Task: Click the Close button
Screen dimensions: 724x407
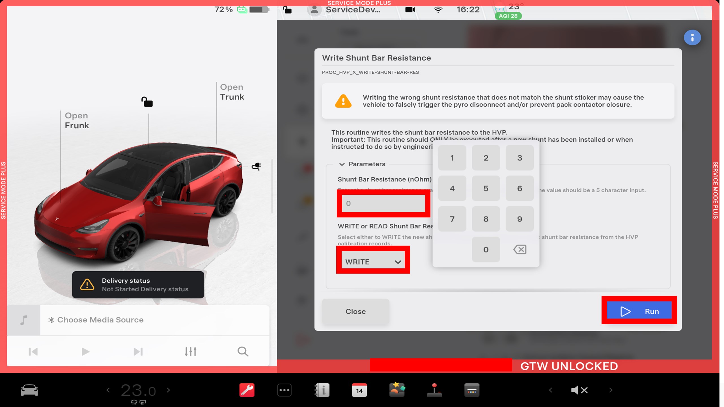Action: point(355,311)
